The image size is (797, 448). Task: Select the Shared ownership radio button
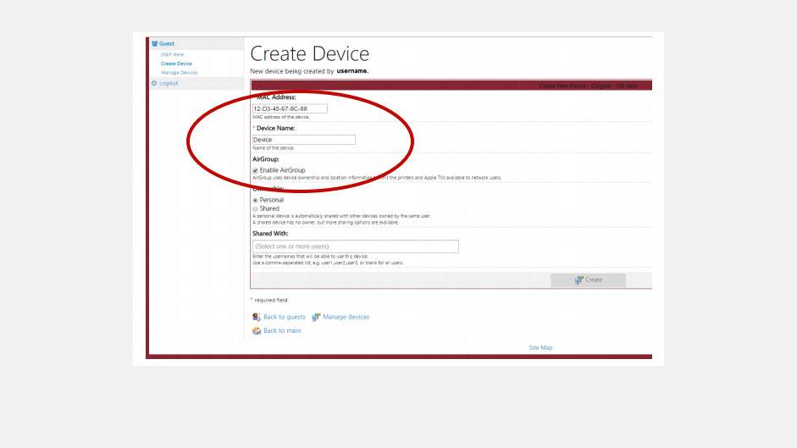click(x=255, y=208)
